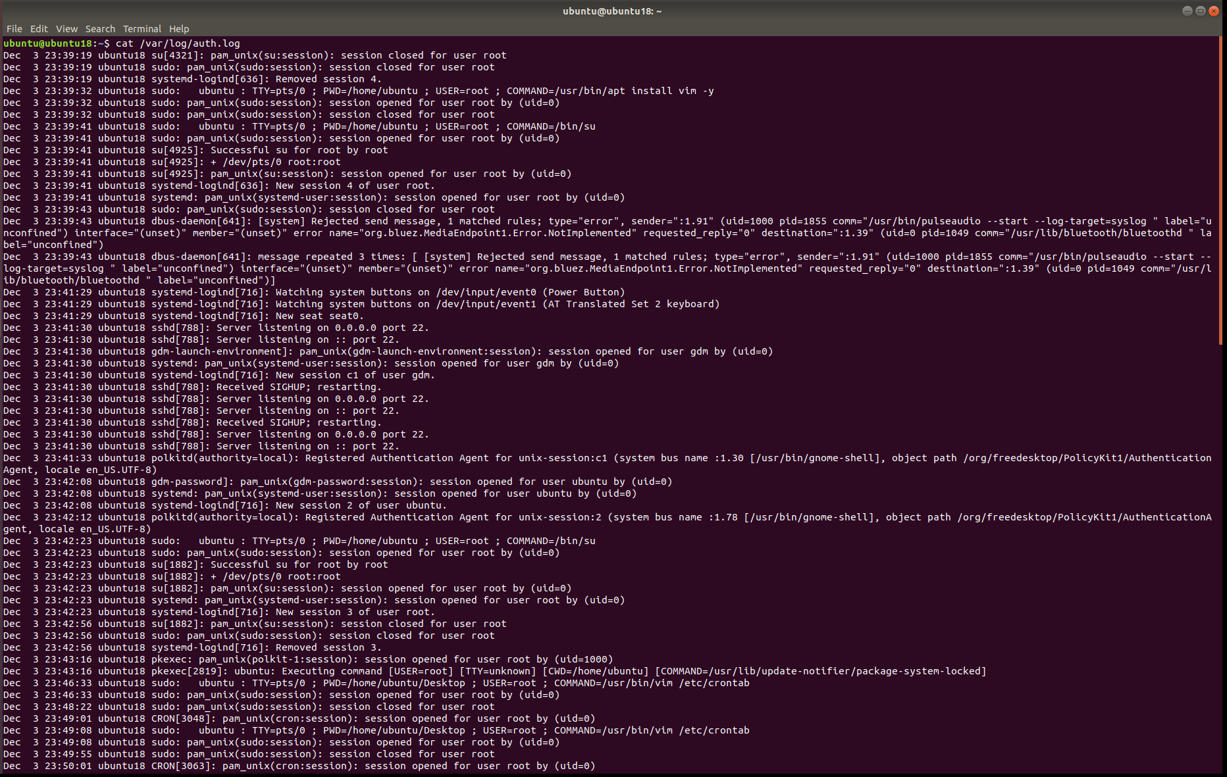This screenshot has width=1227, height=777.
Task: Click 'message repeated 3 times:' text
Action: coord(332,257)
